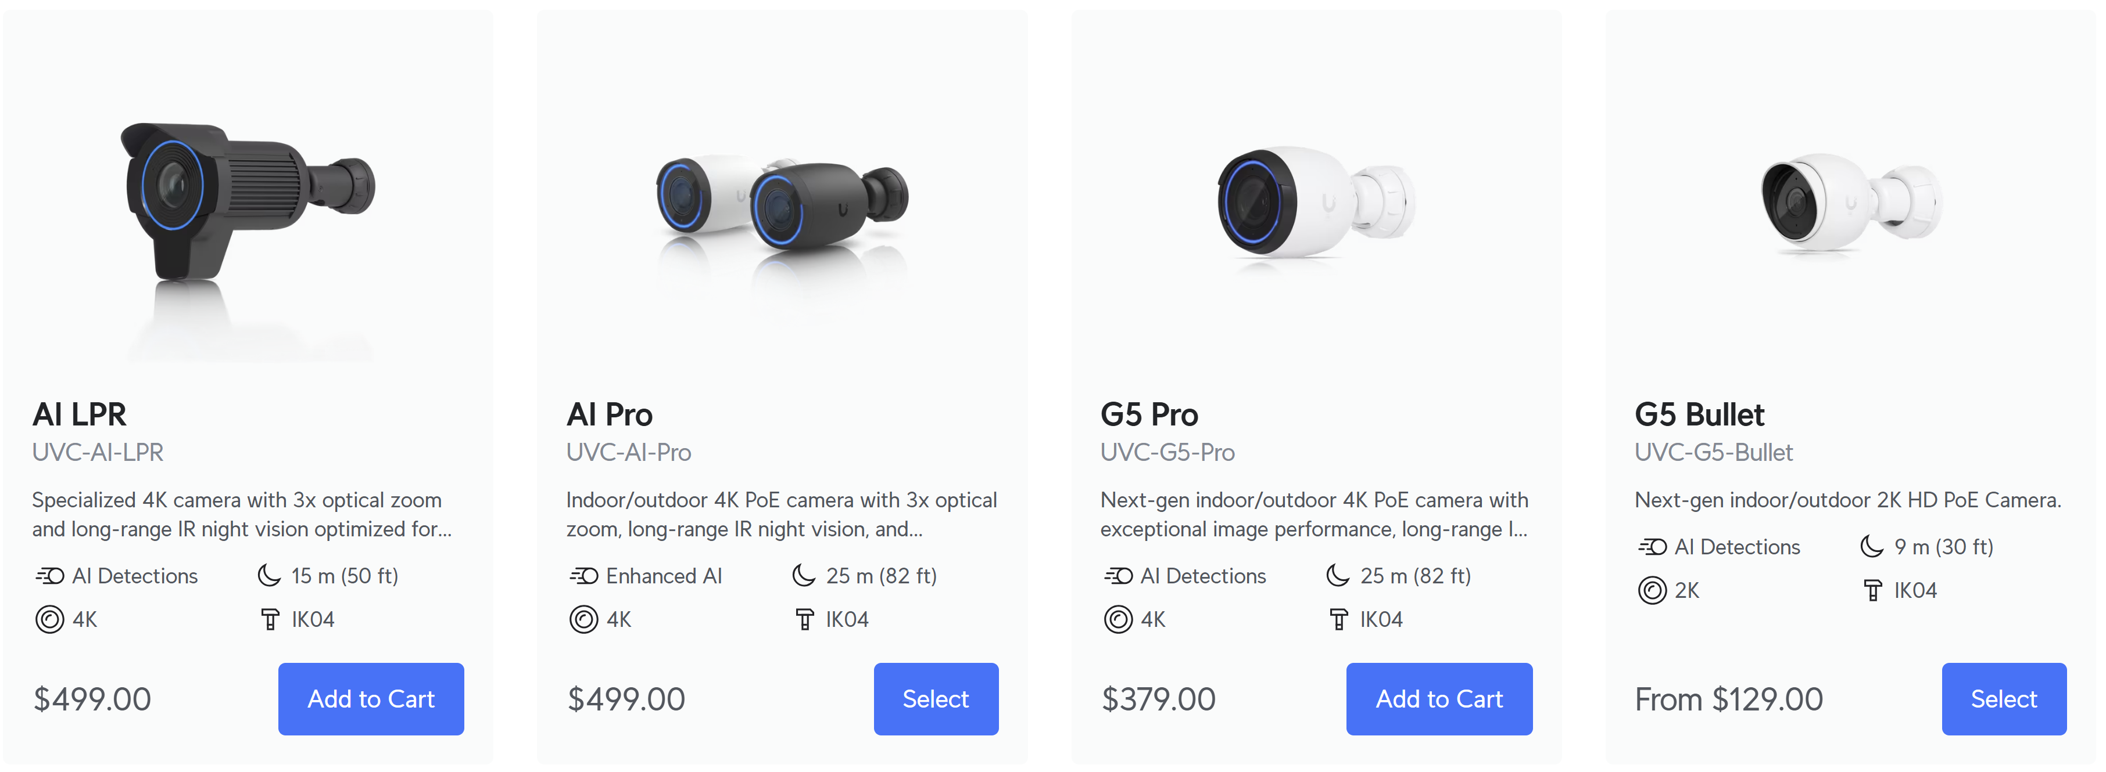Click night vision moon icon for AI LPR
The image size is (2106, 772).
(269, 575)
